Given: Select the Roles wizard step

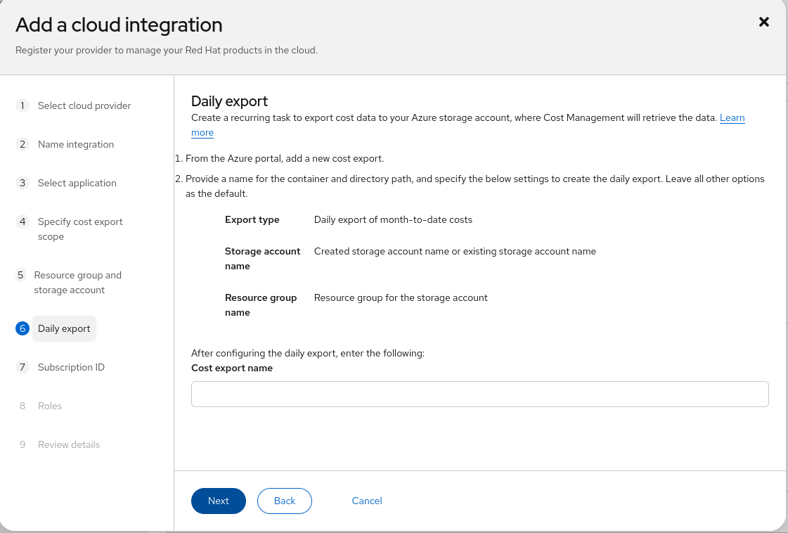Looking at the screenshot, I should [50, 406].
